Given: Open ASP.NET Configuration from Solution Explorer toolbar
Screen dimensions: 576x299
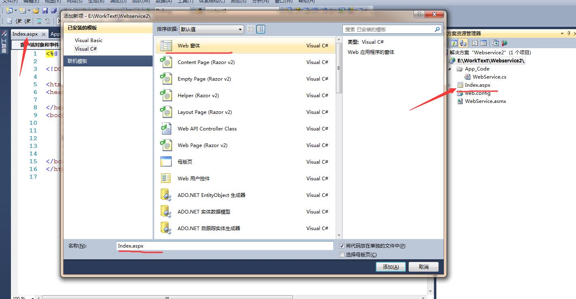Looking at the screenshot, I should [x=504, y=43].
